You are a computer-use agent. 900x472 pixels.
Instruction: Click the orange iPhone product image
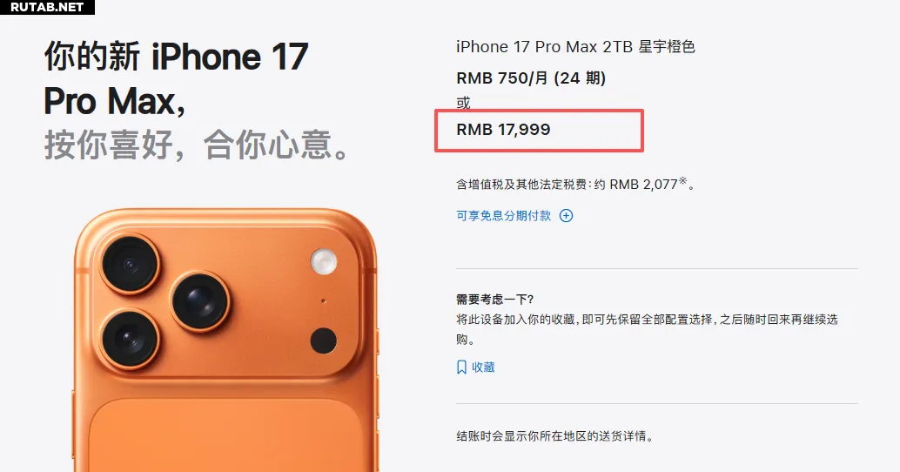pyautogui.click(x=226, y=340)
